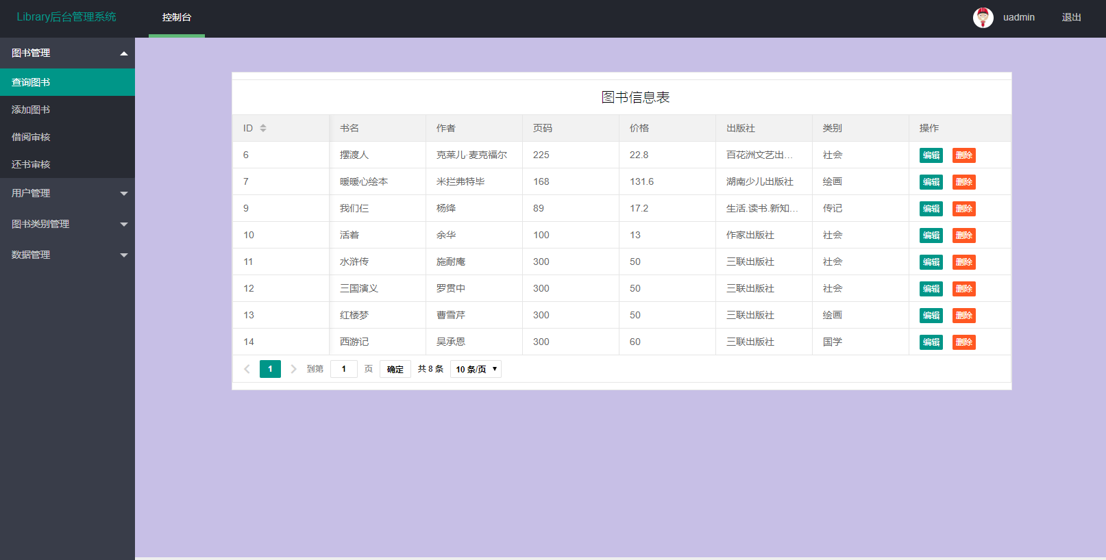Delete the 暖暖心绘本 book row
Viewport: 1106px width, 560px height.
click(x=963, y=182)
